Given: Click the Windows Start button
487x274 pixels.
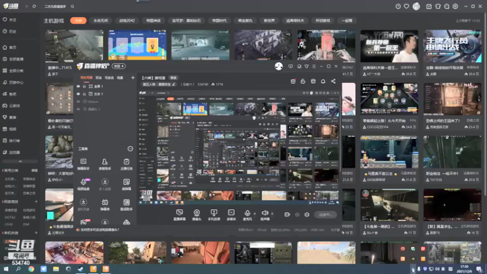Looking at the screenshot, I should (x=6, y=269).
